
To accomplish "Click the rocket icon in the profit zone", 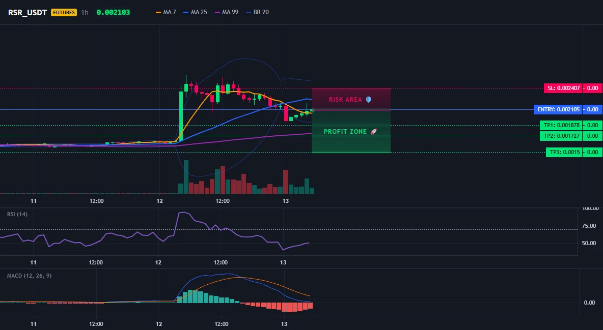I will pyautogui.click(x=373, y=131).
